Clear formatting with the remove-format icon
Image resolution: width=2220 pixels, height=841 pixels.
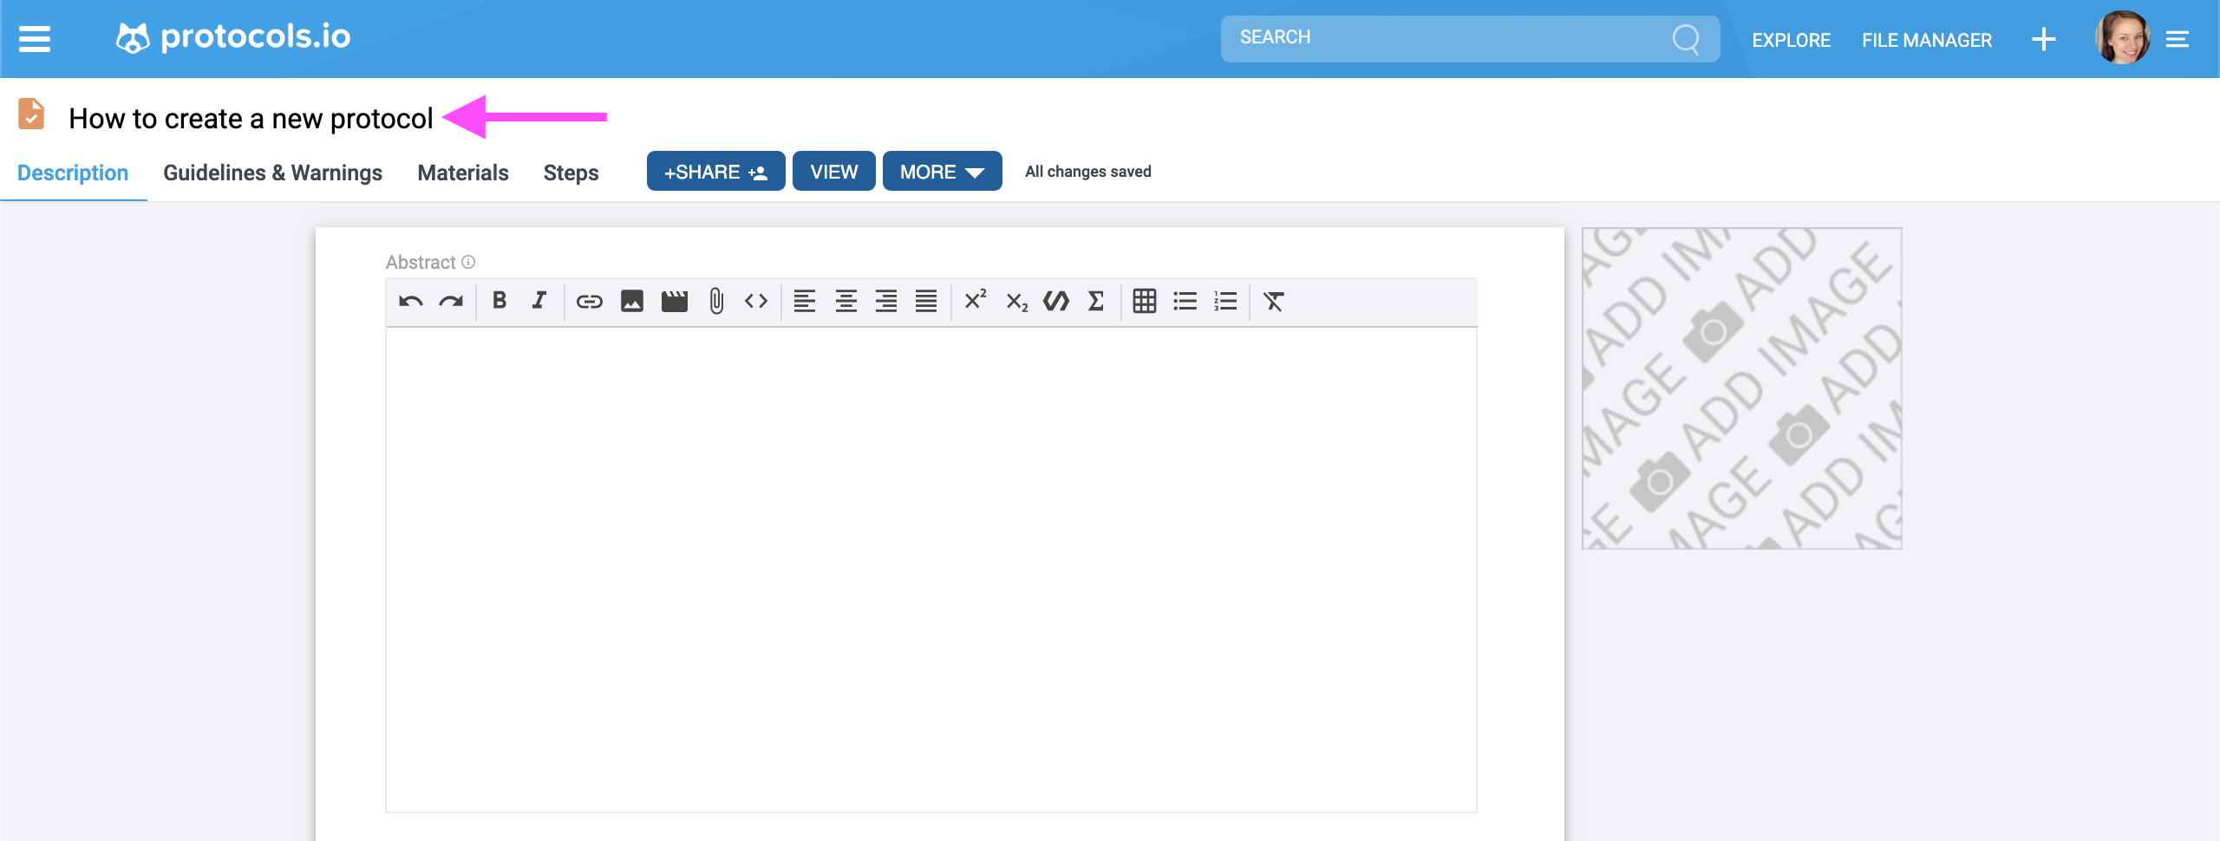click(x=1273, y=301)
